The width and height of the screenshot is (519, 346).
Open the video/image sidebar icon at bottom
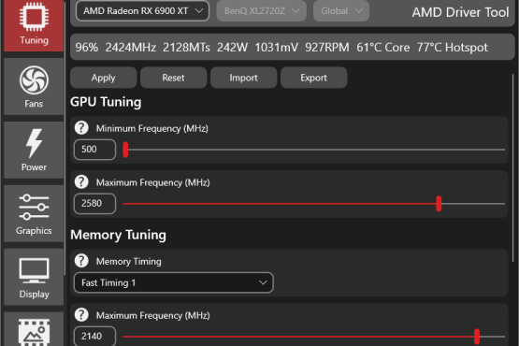pyautogui.click(x=34, y=329)
